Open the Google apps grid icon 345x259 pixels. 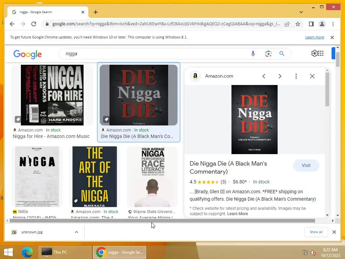pos(321,53)
